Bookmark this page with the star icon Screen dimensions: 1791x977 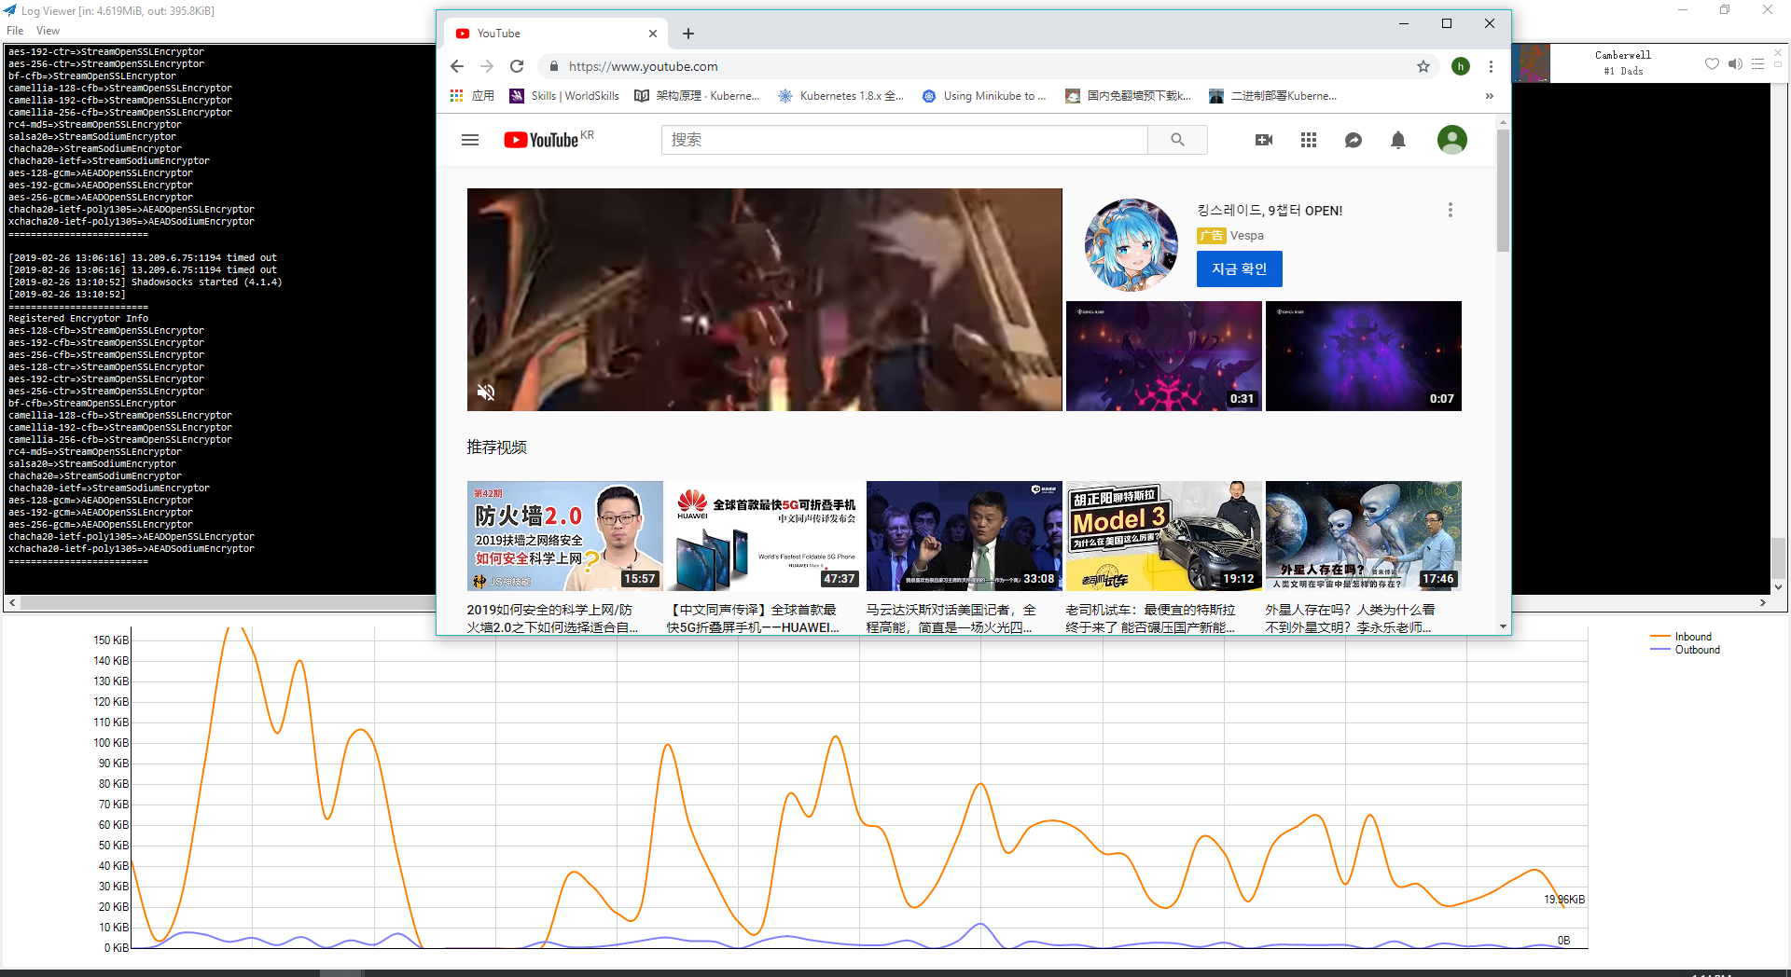(x=1423, y=66)
